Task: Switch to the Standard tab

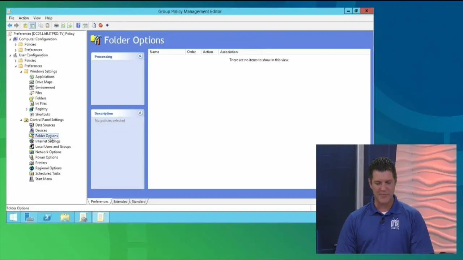Action: click(139, 201)
